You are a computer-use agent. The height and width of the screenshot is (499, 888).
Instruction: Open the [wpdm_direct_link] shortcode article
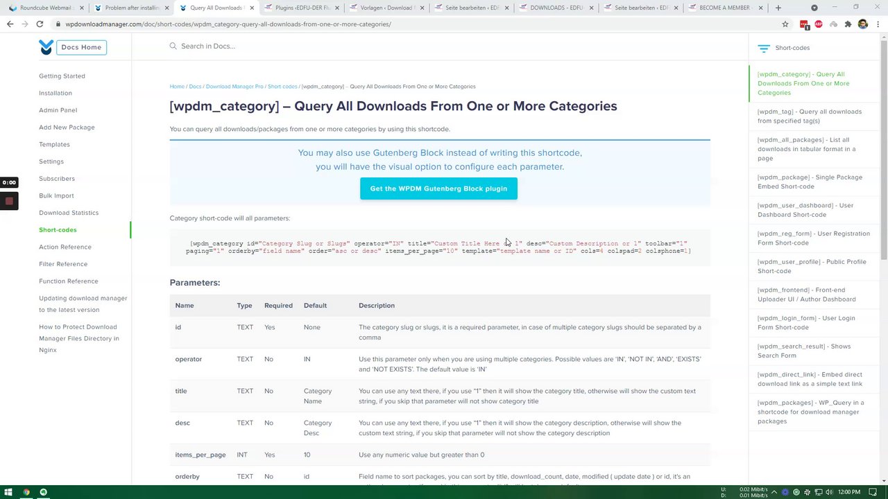point(810,379)
